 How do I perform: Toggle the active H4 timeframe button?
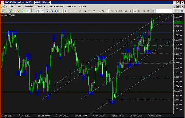click(x=135, y=11)
